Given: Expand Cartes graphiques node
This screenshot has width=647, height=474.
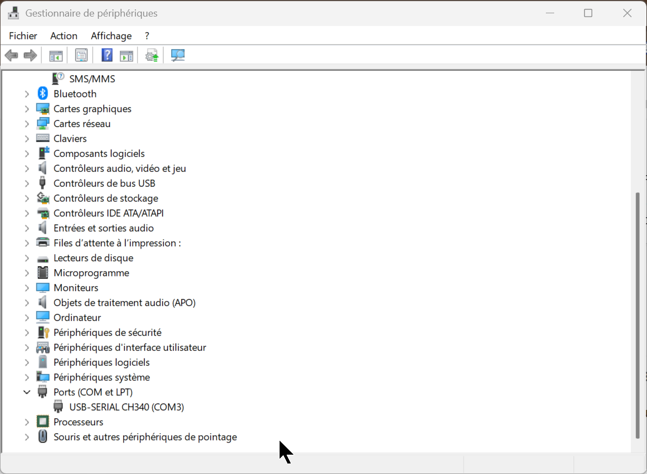Looking at the screenshot, I should coord(27,109).
